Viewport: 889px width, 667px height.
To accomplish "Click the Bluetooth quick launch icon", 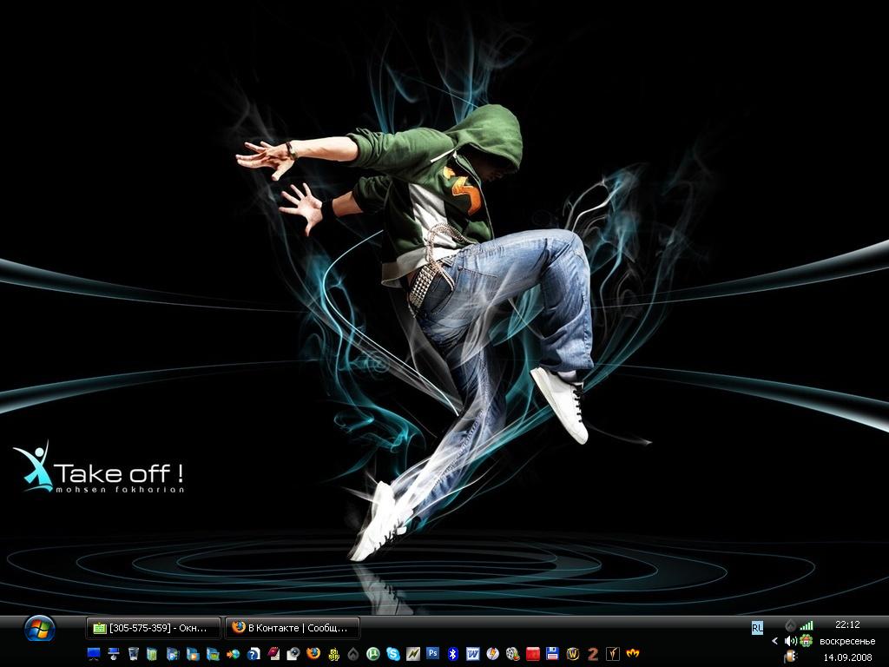I will 452,653.
